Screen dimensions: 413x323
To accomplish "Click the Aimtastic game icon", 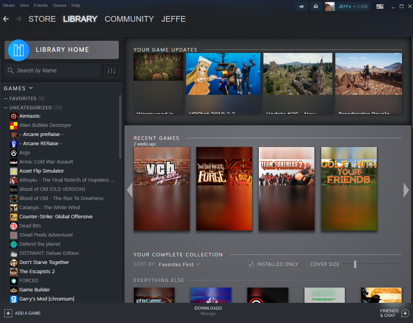I will 14,116.
